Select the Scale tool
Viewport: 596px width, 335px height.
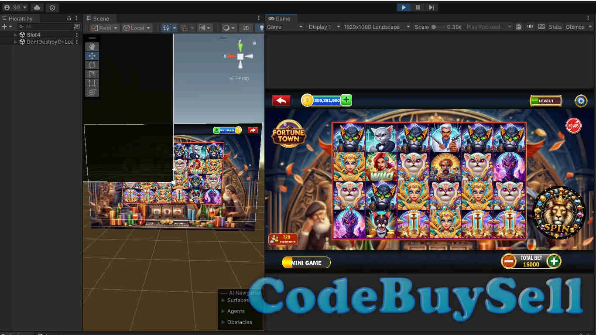click(x=92, y=74)
